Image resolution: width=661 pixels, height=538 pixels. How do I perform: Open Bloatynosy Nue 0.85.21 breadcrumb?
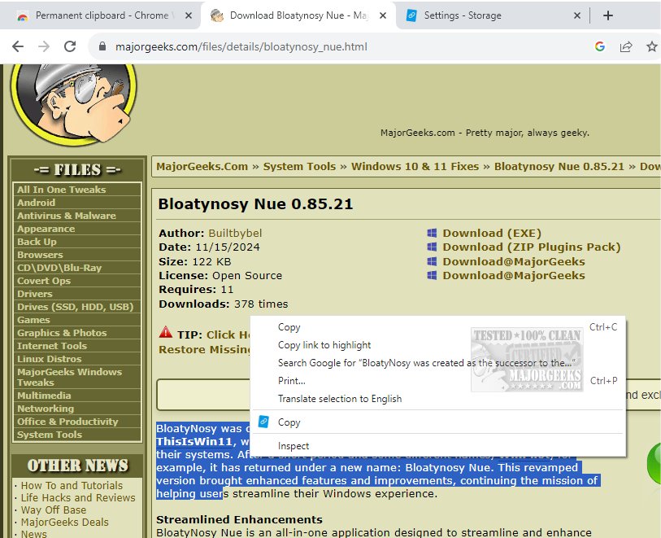click(559, 166)
